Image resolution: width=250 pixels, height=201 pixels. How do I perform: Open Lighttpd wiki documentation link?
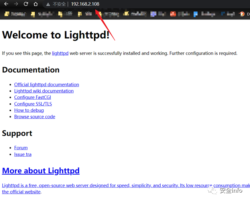pos(44,91)
